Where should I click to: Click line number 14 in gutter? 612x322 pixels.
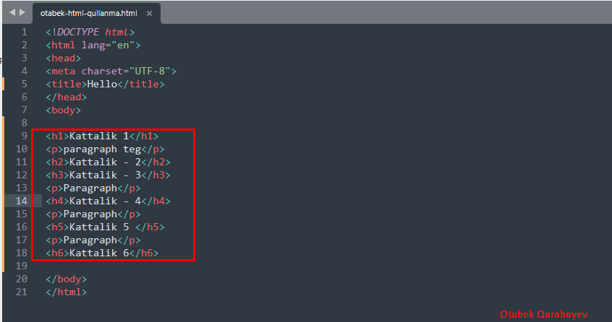22,201
